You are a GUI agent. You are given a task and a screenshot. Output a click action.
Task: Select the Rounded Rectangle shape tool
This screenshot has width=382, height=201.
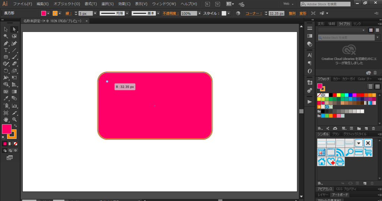[6, 57]
